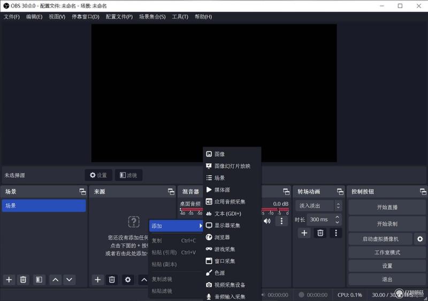
Task: Remove source with trash icon in 来源
Action: coord(112,280)
